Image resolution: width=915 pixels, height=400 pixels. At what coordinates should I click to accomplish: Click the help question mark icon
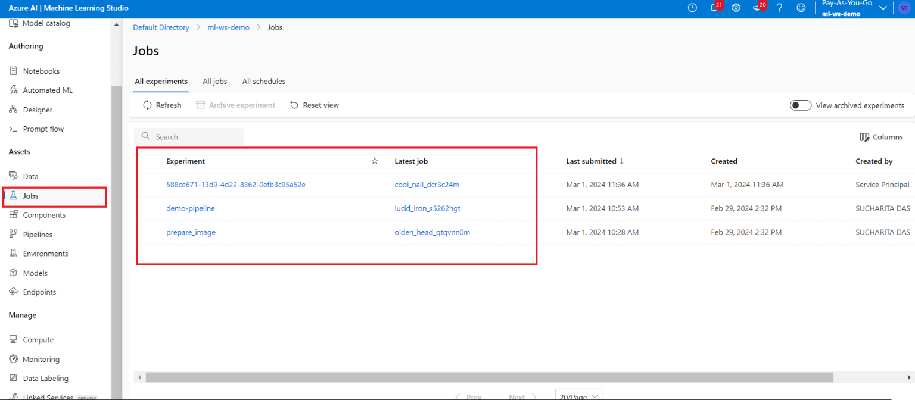pyautogui.click(x=779, y=8)
